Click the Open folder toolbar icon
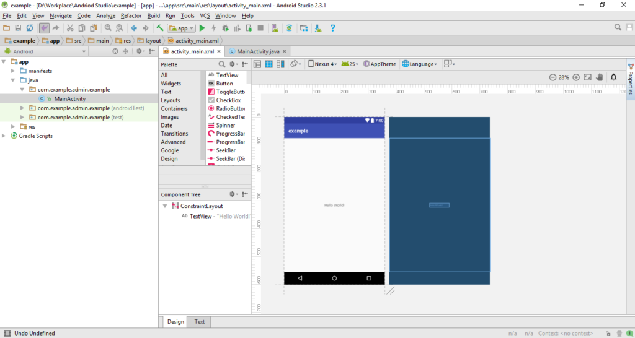The height and width of the screenshot is (338, 635). tap(6, 28)
